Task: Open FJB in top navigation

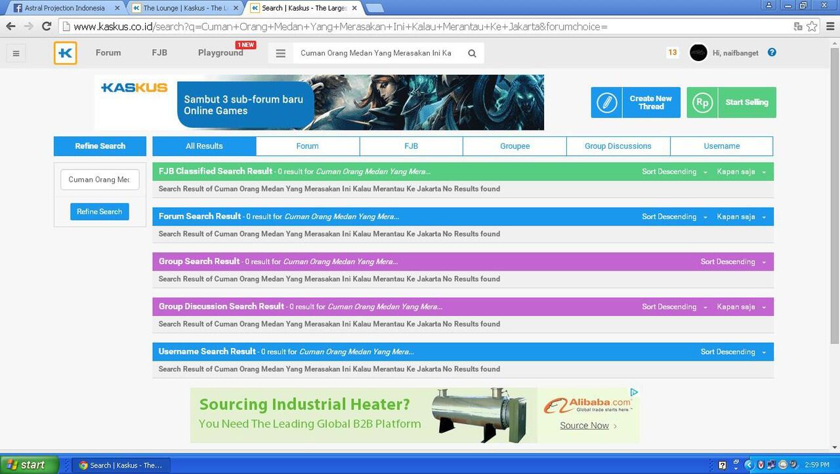Action: (159, 53)
